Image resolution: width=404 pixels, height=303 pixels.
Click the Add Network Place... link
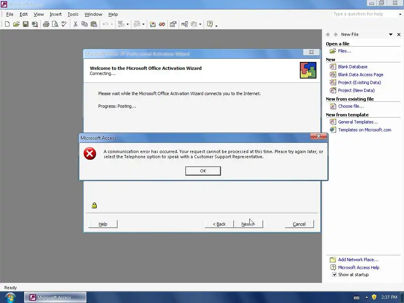tap(358, 260)
